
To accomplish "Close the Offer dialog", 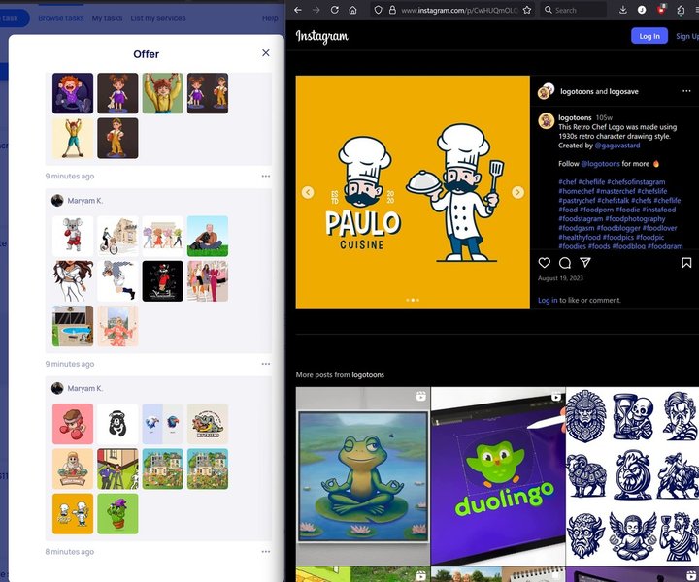I will [266, 53].
